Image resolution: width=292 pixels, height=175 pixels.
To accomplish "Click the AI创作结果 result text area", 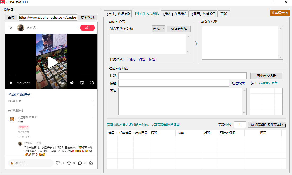I will pos(242,43).
